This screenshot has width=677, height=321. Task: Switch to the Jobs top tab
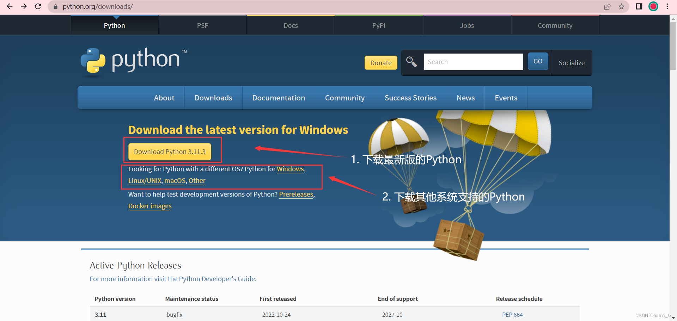click(467, 25)
